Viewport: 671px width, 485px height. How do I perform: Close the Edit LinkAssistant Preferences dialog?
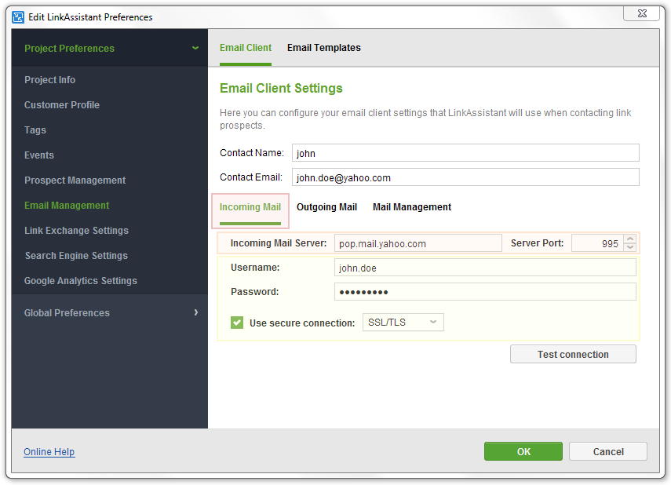click(x=642, y=13)
